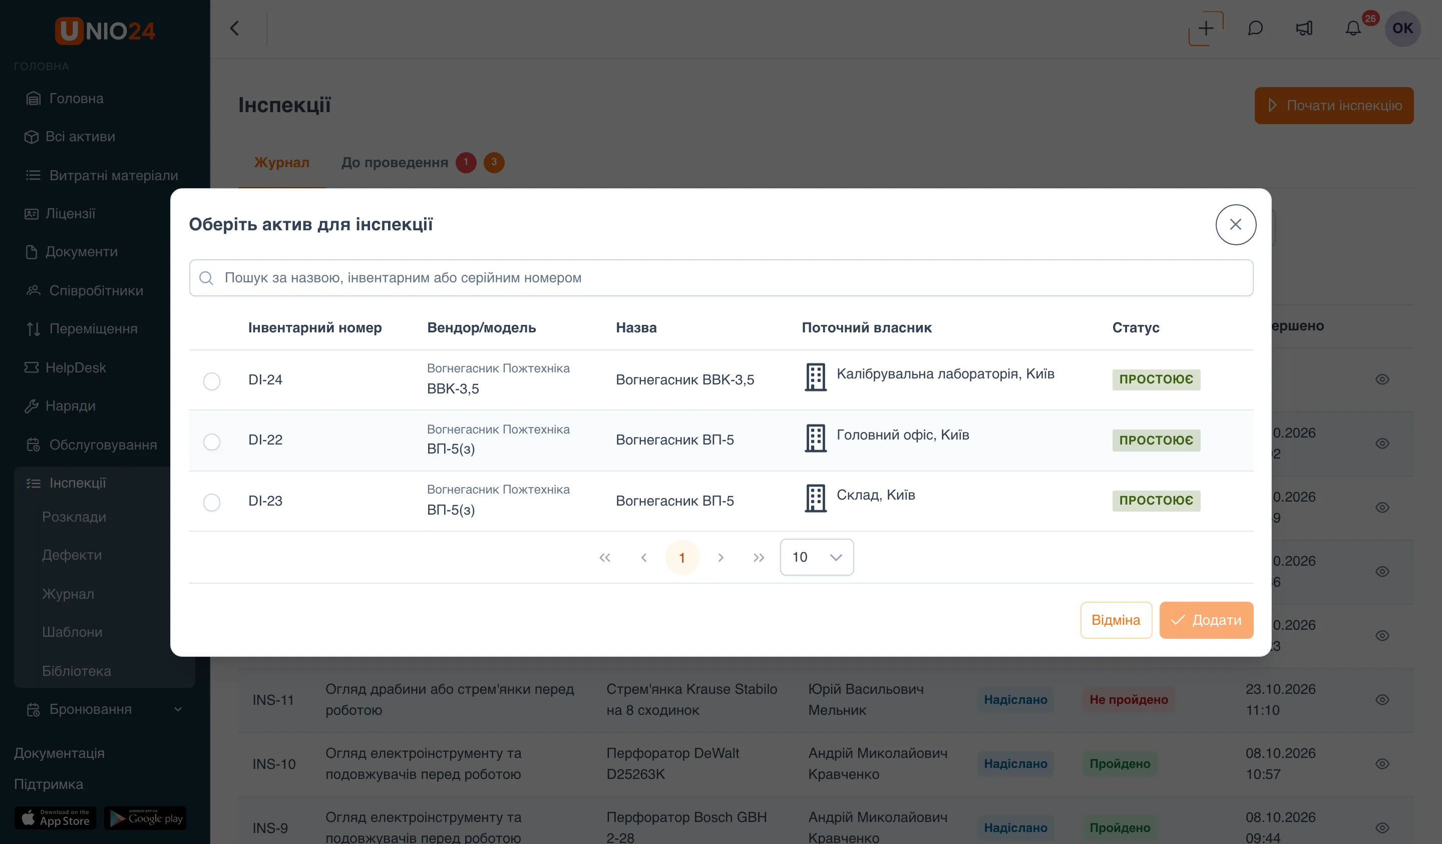Go to next page of asset list
The height and width of the screenshot is (844, 1442).
[x=720, y=557]
